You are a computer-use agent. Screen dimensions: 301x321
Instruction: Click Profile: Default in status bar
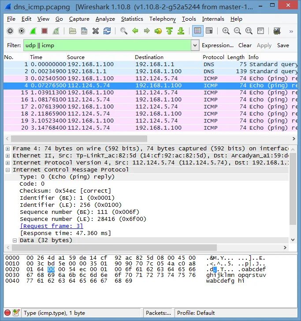tap(196, 313)
